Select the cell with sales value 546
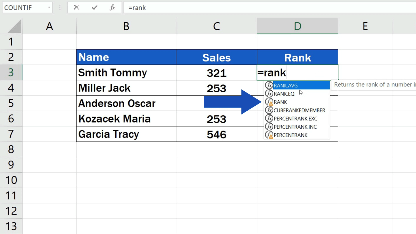The width and height of the screenshot is (416, 234). [216, 134]
